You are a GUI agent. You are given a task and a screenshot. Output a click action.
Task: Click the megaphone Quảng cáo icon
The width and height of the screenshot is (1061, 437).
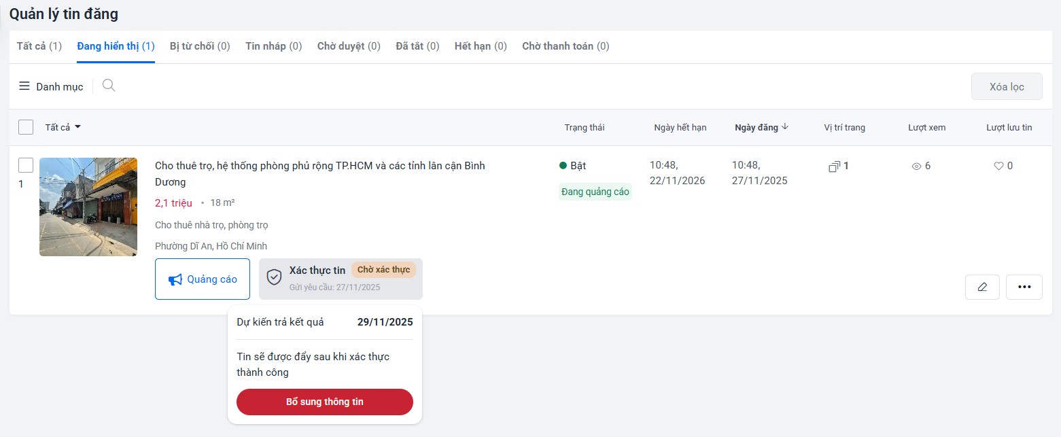tap(175, 279)
